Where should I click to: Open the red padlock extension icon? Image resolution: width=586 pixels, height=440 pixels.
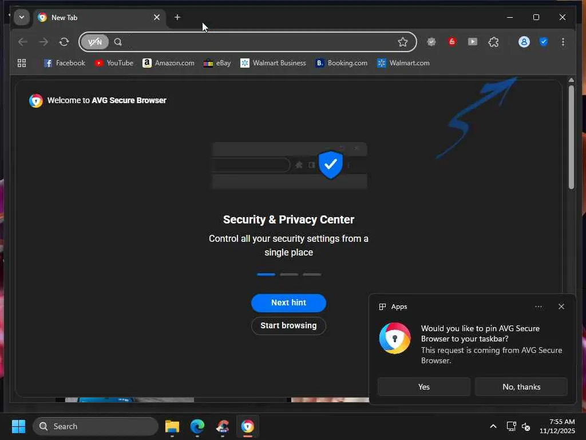[x=452, y=41]
